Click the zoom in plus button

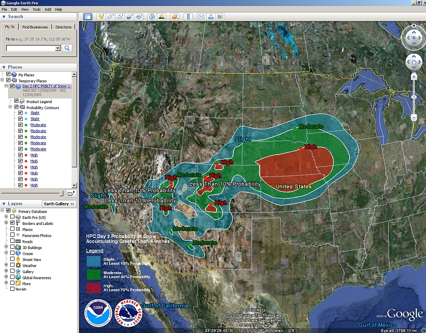tap(414, 77)
